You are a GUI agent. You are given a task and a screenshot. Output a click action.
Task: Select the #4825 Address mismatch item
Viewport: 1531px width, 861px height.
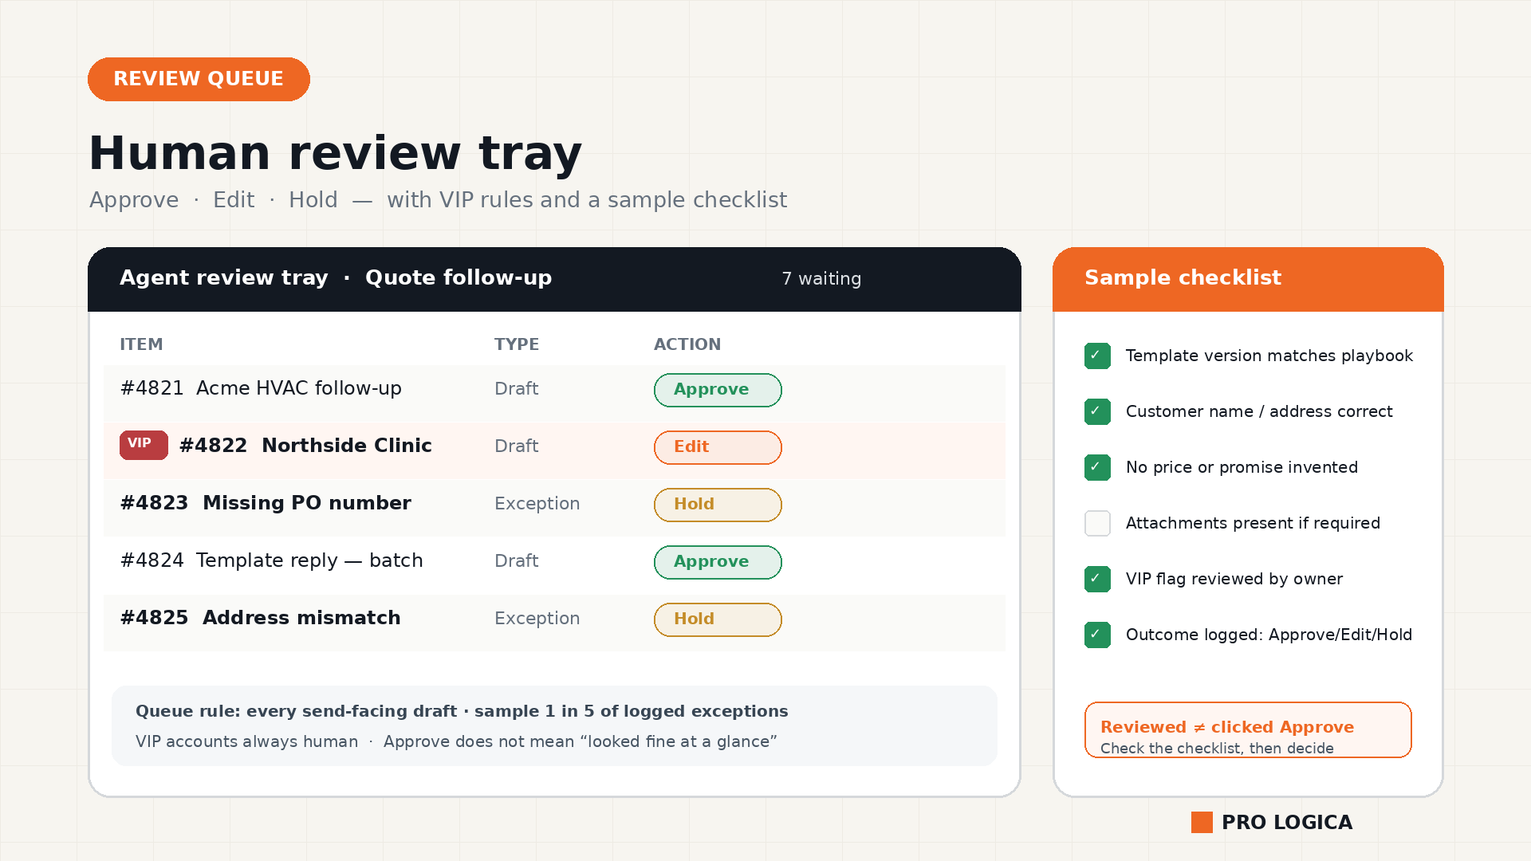[554, 623]
